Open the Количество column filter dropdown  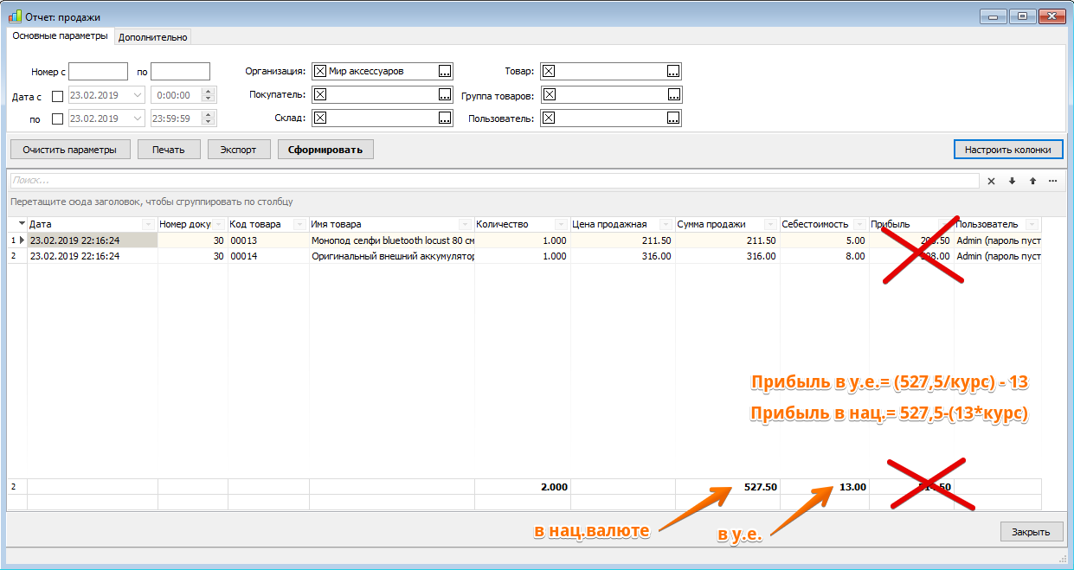pyautogui.click(x=563, y=225)
